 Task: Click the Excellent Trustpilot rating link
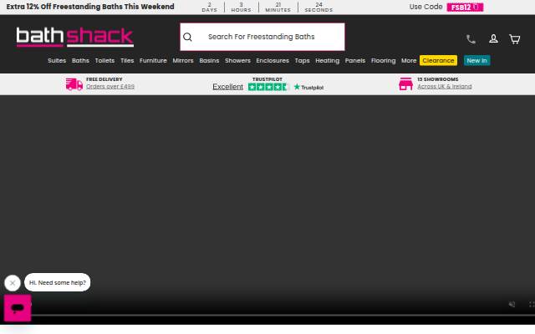[x=227, y=87]
